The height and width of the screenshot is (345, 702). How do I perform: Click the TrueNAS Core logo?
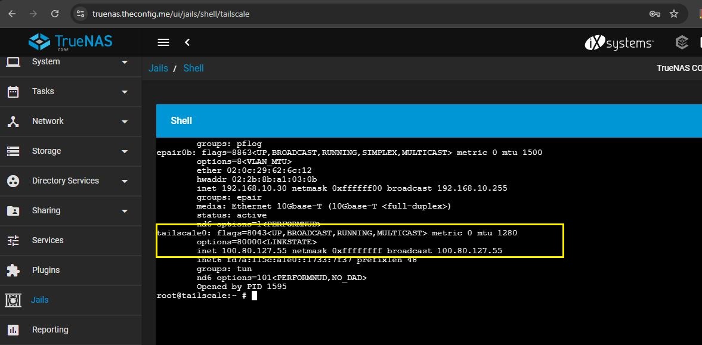[x=70, y=42]
